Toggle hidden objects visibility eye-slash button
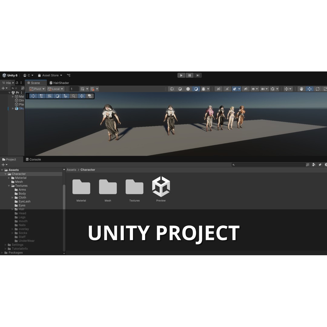Image resolution: width=327 pixels, height=327 pixels. click(246, 89)
